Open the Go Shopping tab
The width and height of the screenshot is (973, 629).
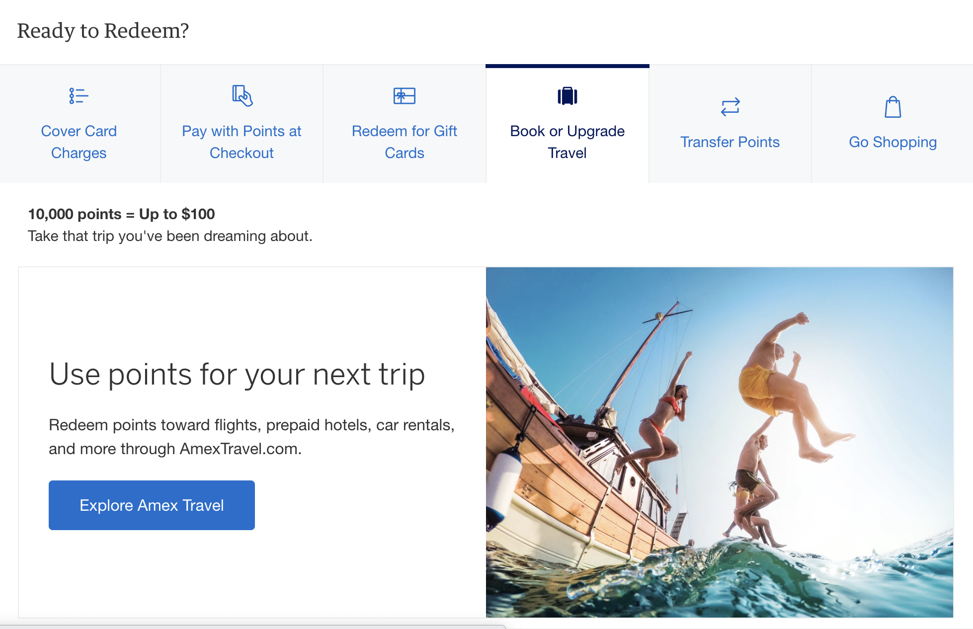click(892, 124)
